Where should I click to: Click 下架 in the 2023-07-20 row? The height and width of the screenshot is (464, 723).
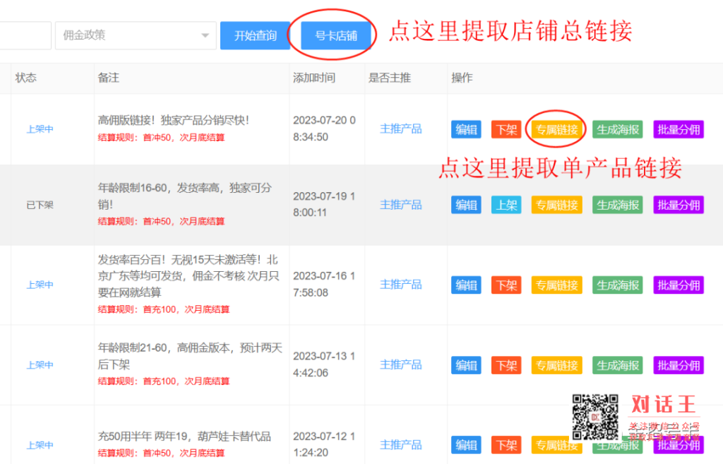pyautogui.click(x=506, y=130)
